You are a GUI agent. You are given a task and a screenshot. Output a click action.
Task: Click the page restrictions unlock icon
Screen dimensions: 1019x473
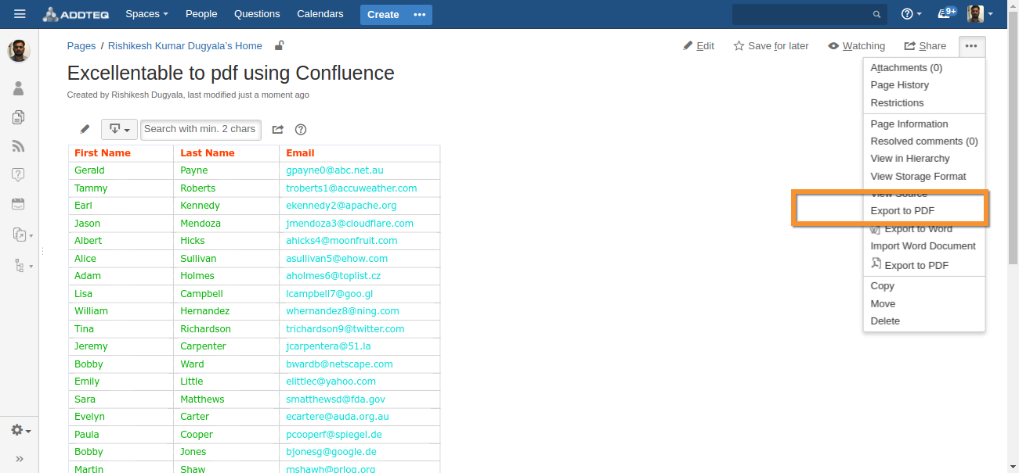(280, 46)
